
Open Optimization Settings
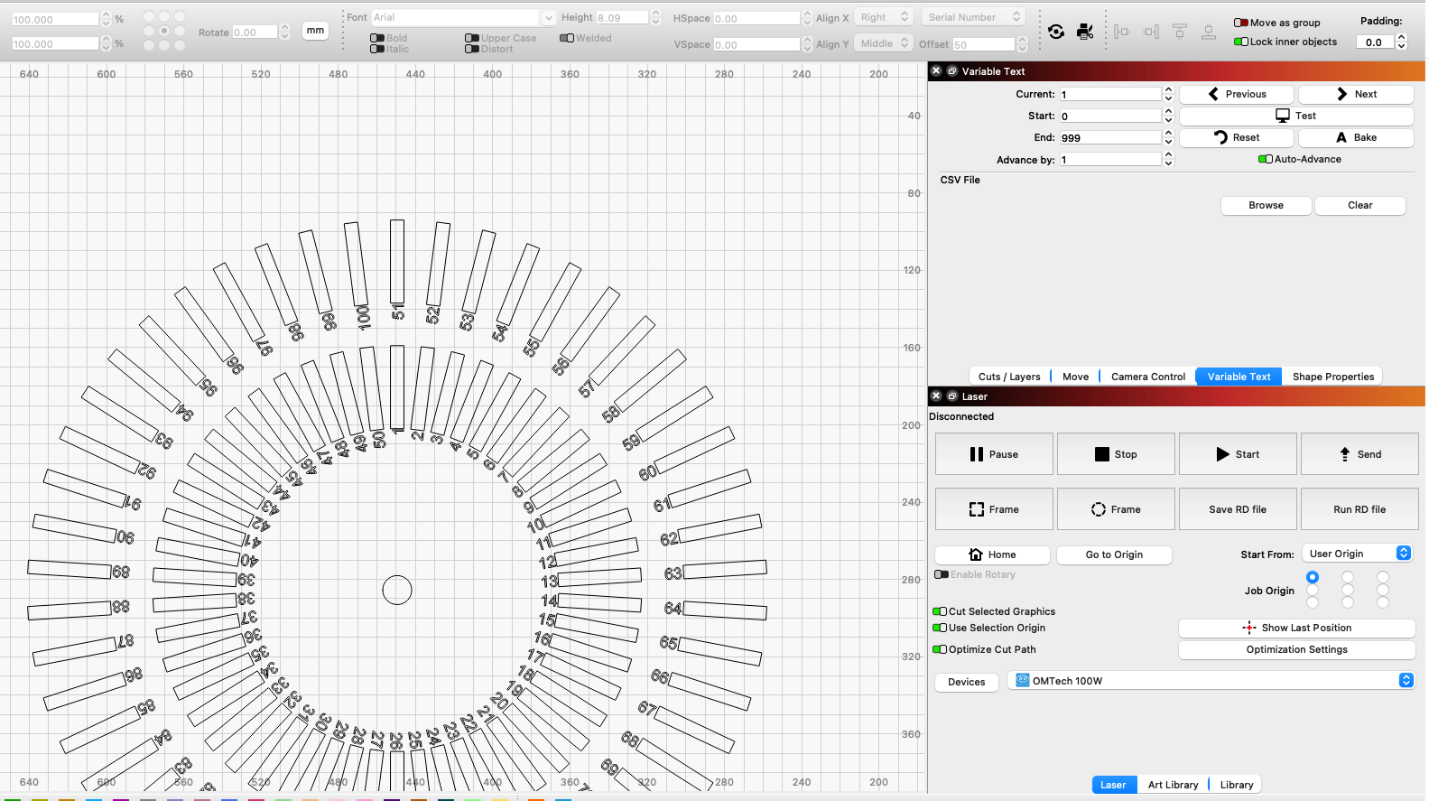1296,649
